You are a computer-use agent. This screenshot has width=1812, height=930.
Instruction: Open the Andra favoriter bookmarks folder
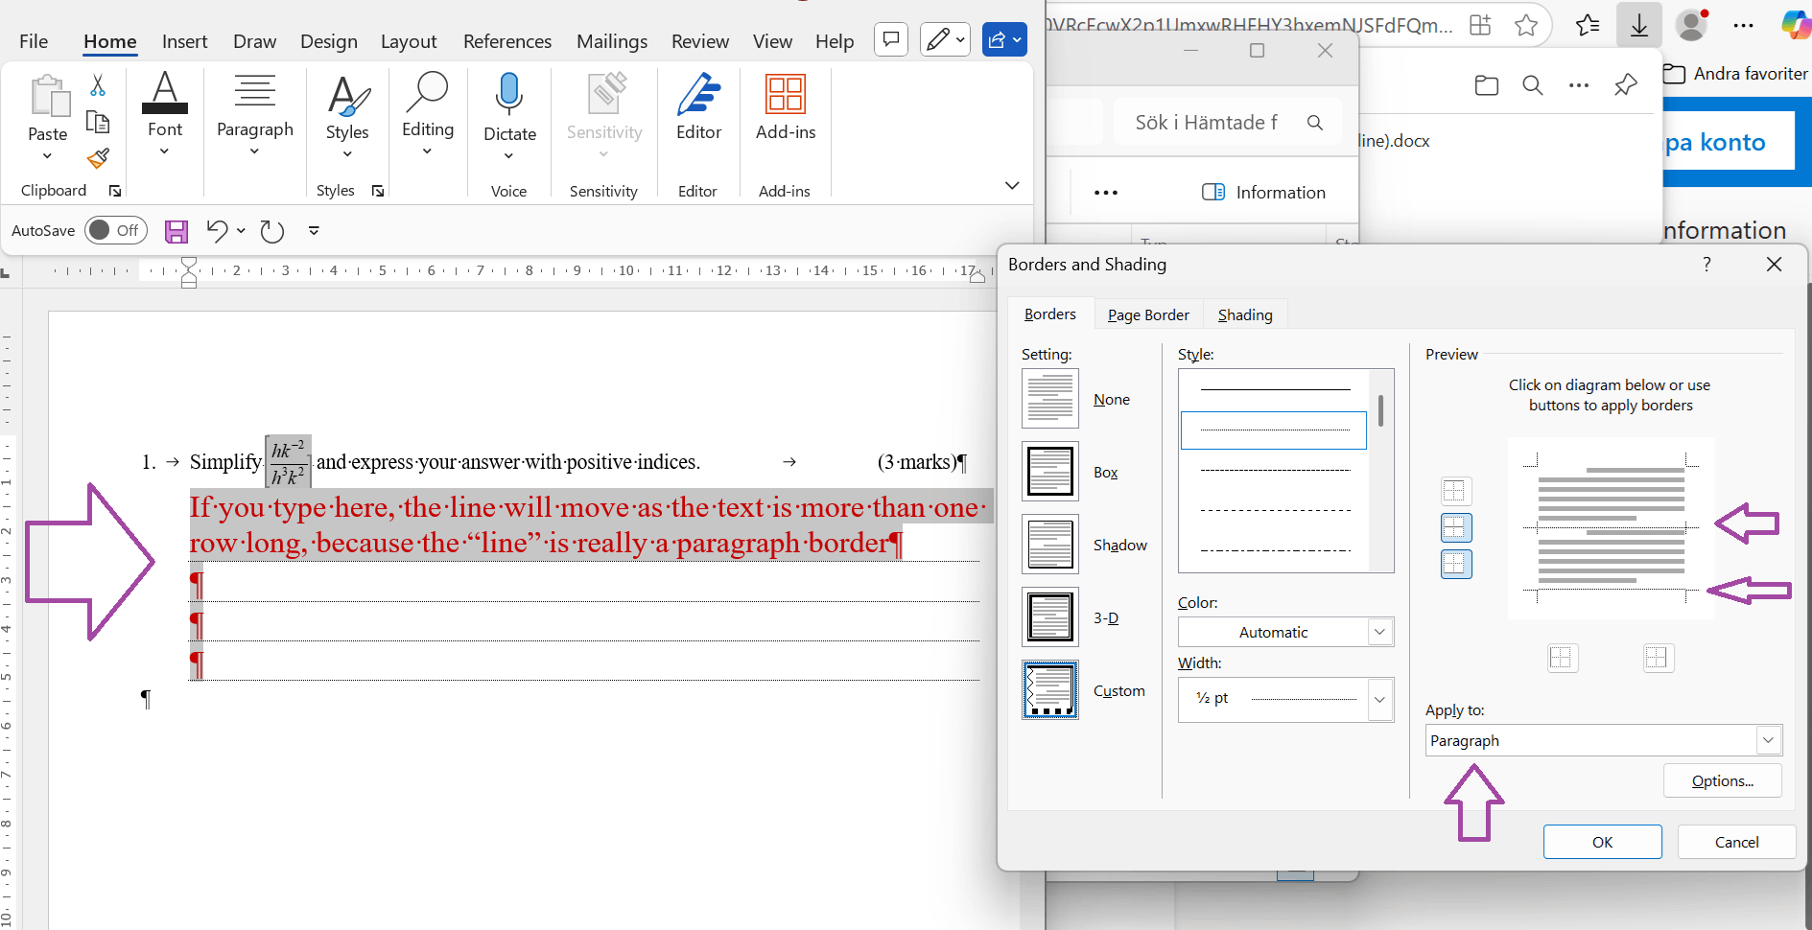coord(1736,74)
